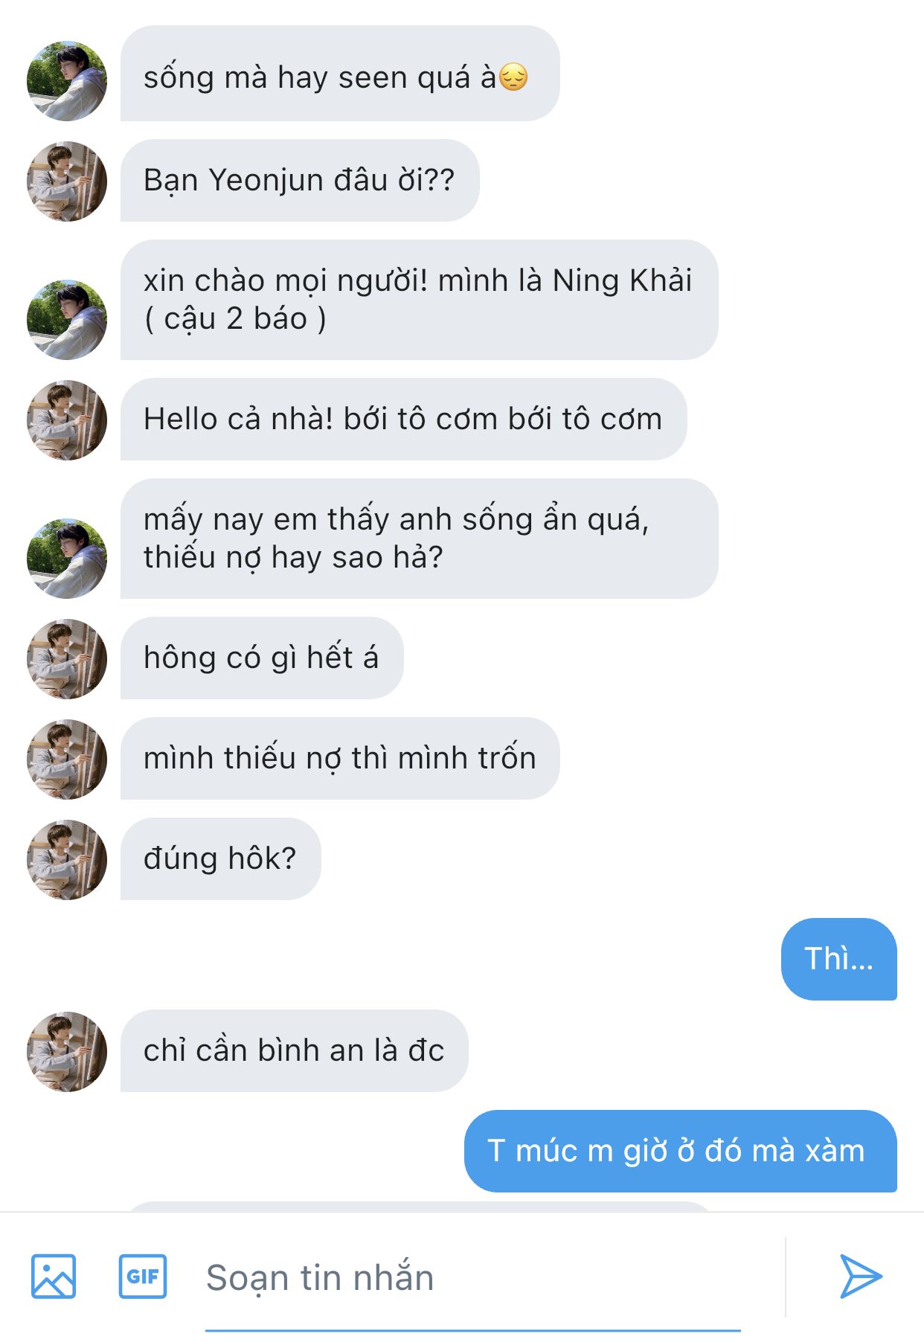The image size is (924, 1342).
Task: Tap avatar beside "sống mà hay seen quá à"
Action: click(67, 80)
